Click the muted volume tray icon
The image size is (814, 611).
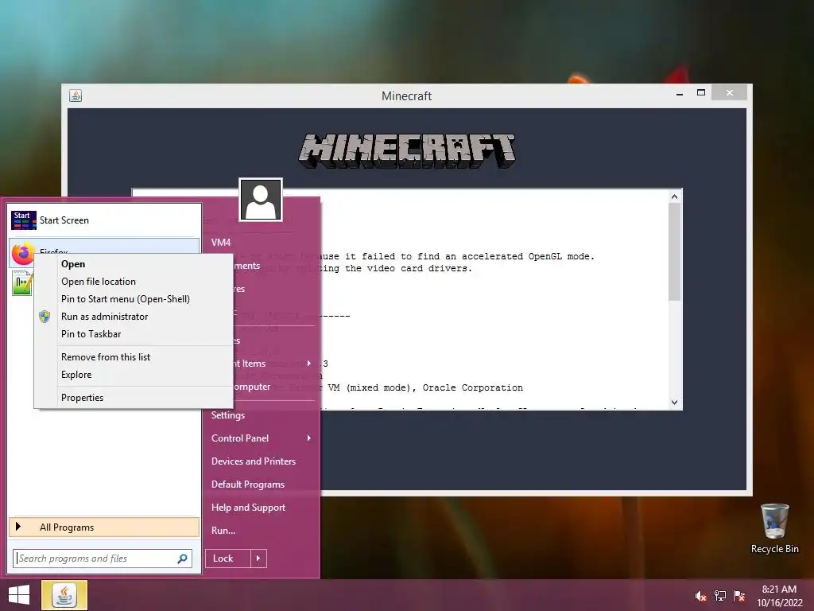(x=700, y=596)
